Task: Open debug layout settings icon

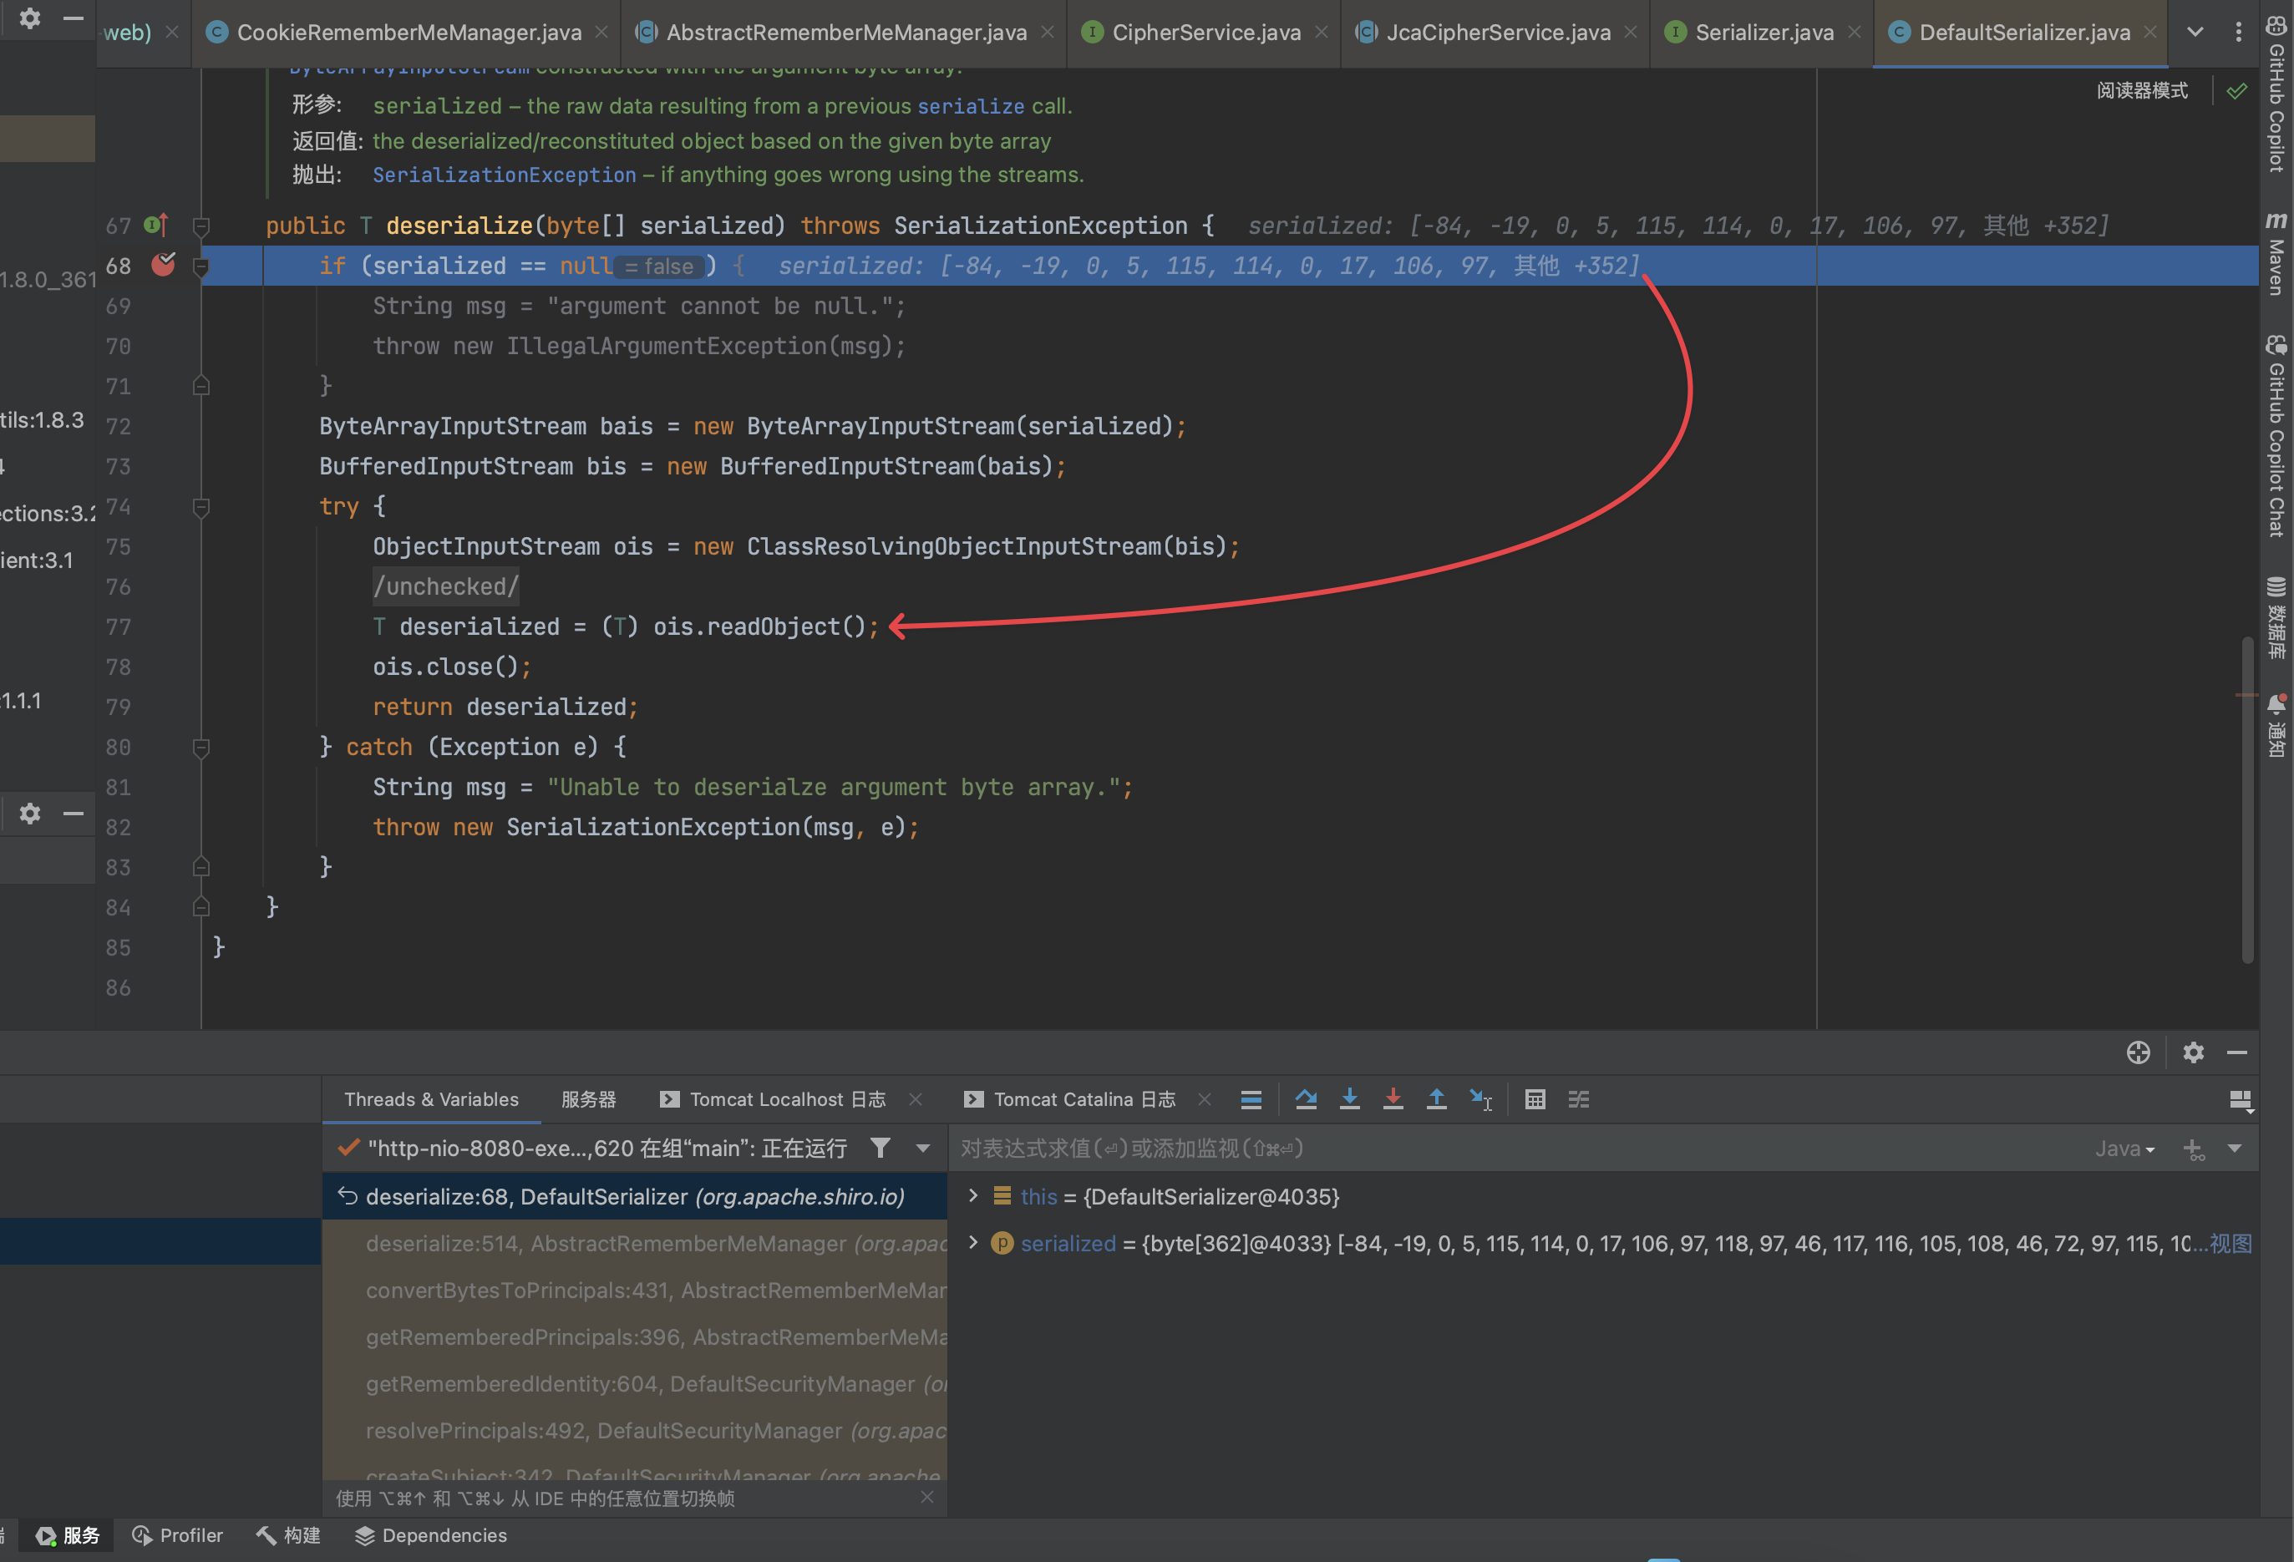Action: click(x=2241, y=1099)
